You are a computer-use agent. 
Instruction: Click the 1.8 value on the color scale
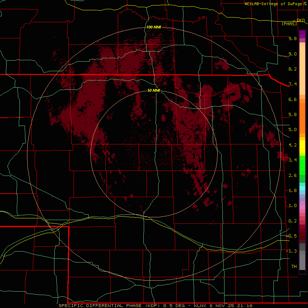[293, 191]
